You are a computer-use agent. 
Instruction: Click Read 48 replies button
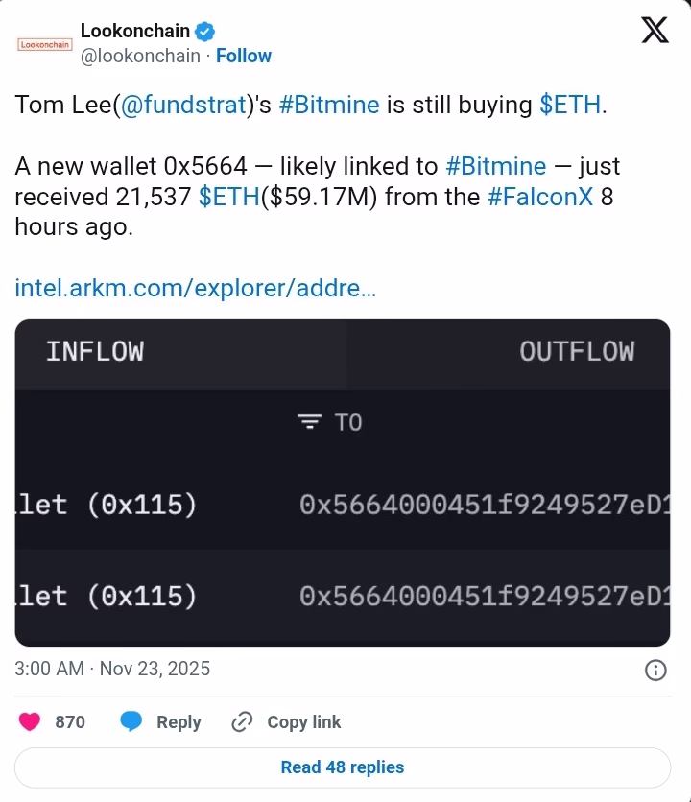pyautogui.click(x=343, y=767)
